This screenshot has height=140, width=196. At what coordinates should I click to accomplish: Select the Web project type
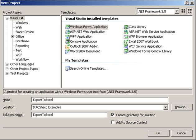[19, 27]
